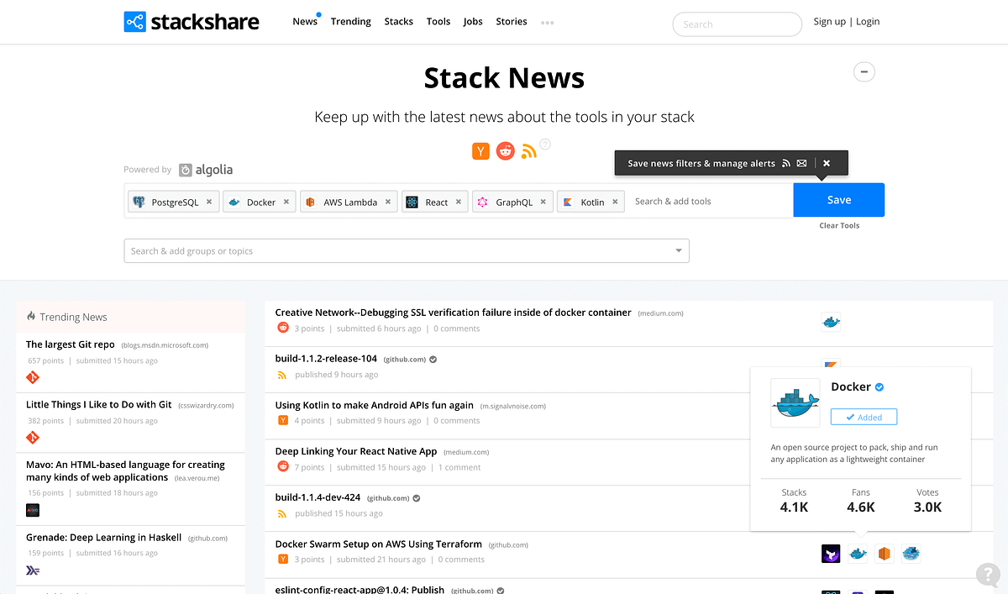Image resolution: width=1008 pixels, height=594 pixels.
Task: Open the RSS feed icon
Action: point(528,151)
